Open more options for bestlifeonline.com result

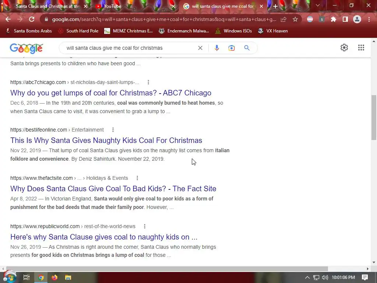point(113,130)
